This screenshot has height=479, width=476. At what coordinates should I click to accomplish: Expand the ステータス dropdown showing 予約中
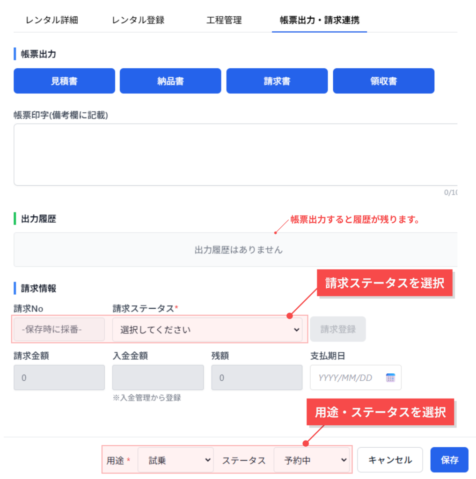[311, 460]
